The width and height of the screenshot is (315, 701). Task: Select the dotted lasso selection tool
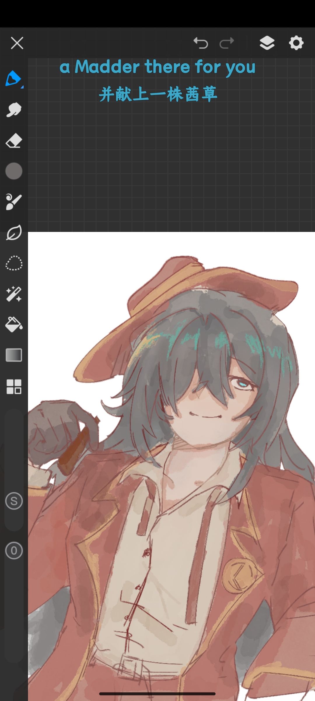pos(14,263)
